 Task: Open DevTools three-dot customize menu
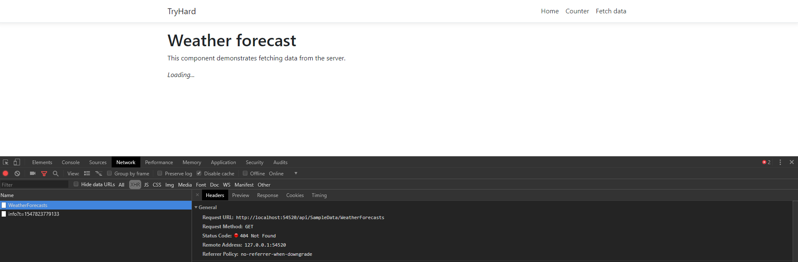(780, 162)
